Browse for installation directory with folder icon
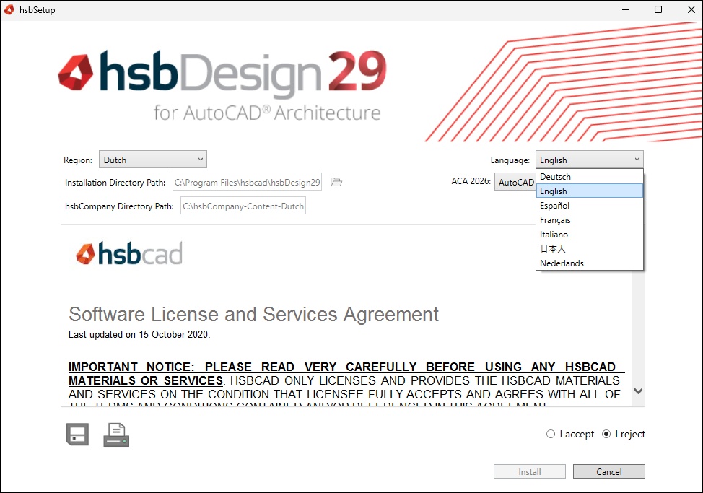Screen dimensions: 703x493 click(336, 182)
